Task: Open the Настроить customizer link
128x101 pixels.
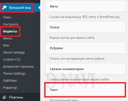Action: click(x=11, y=24)
